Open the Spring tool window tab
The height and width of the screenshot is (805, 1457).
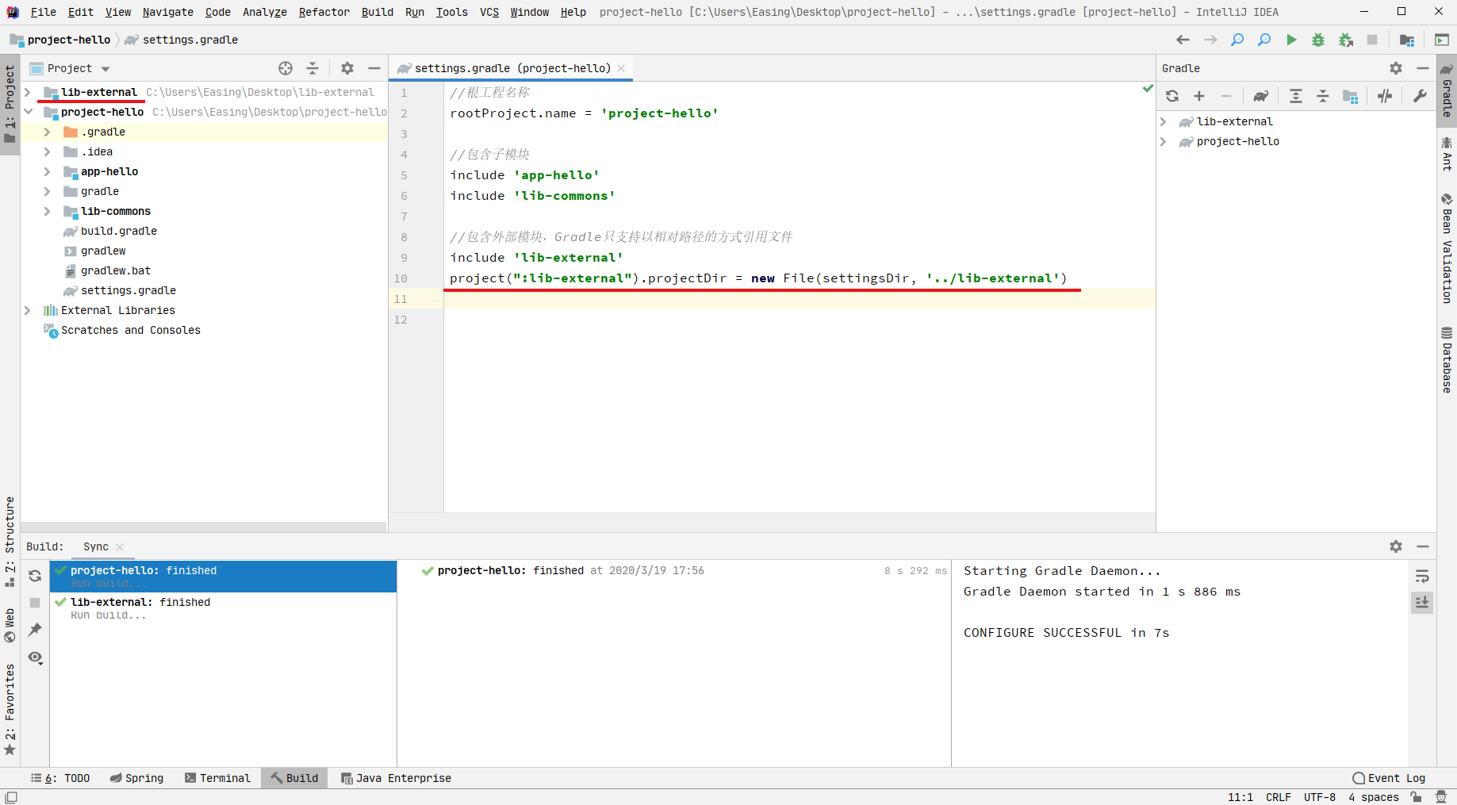pos(136,778)
